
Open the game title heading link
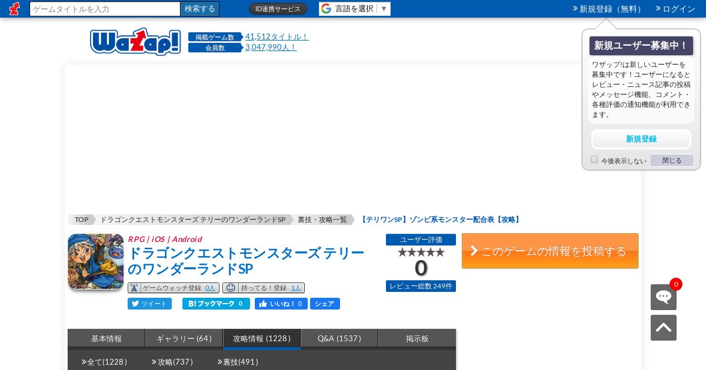246,261
